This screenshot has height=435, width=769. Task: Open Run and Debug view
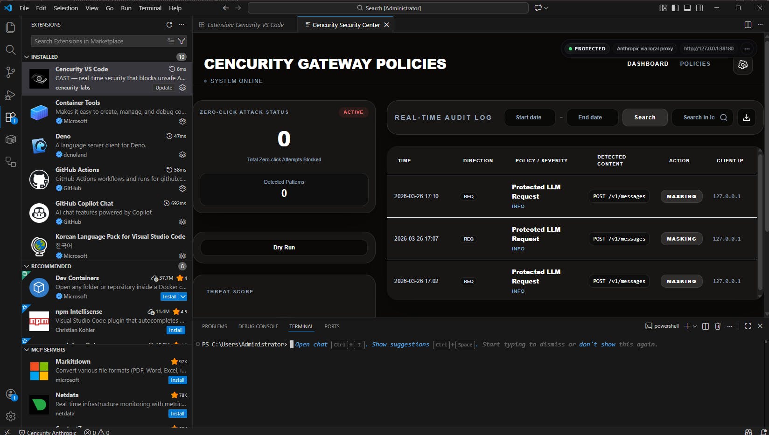10,95
